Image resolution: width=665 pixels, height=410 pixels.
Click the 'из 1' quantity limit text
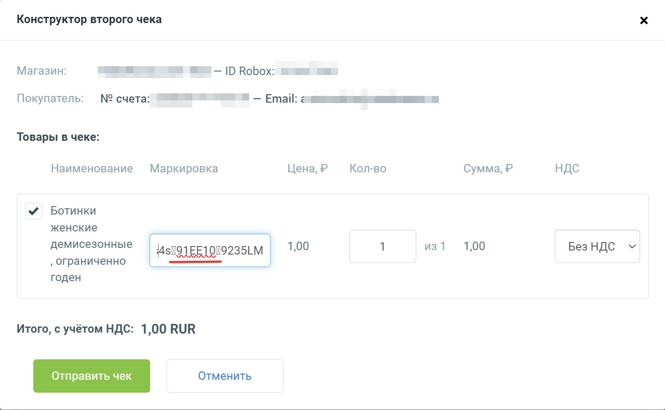[x=434, y=247]
